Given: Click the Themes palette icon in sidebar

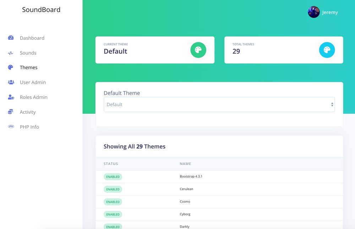Looking at the screenshot, I should (x=10, y=68).
